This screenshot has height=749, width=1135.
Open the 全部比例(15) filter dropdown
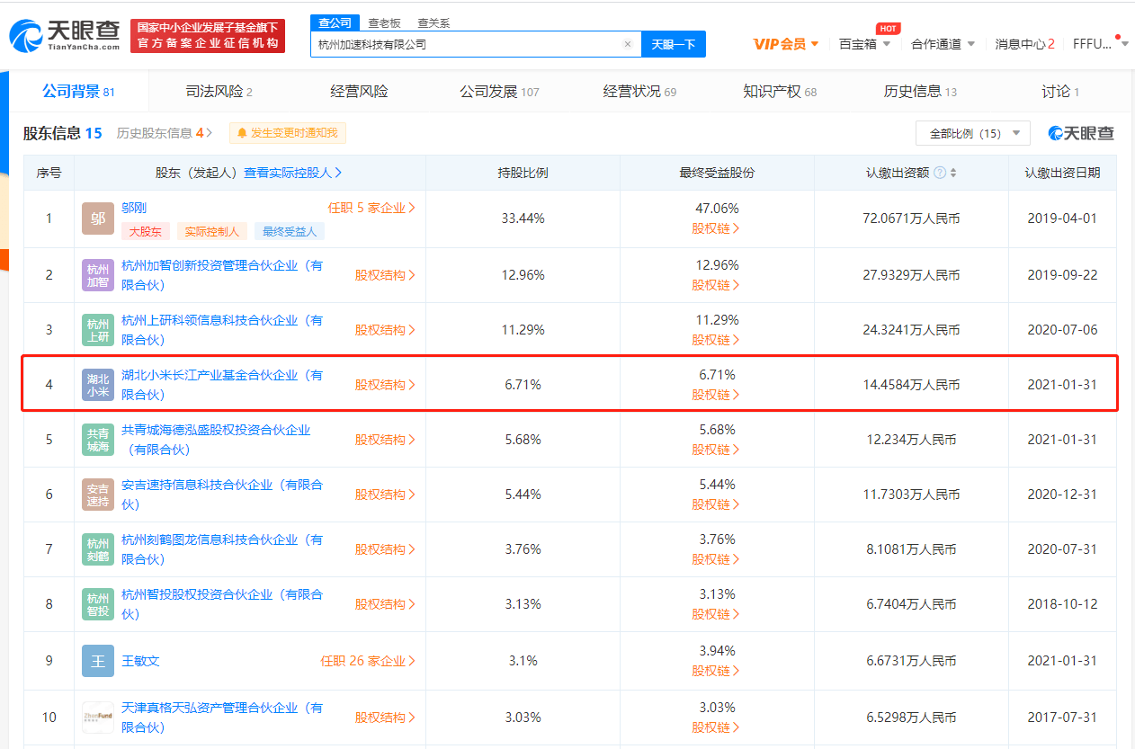(972, 132)
